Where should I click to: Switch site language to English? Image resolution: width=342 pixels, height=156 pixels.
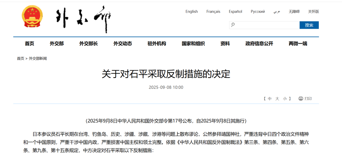pyautogui.click(x=192, y=12)
